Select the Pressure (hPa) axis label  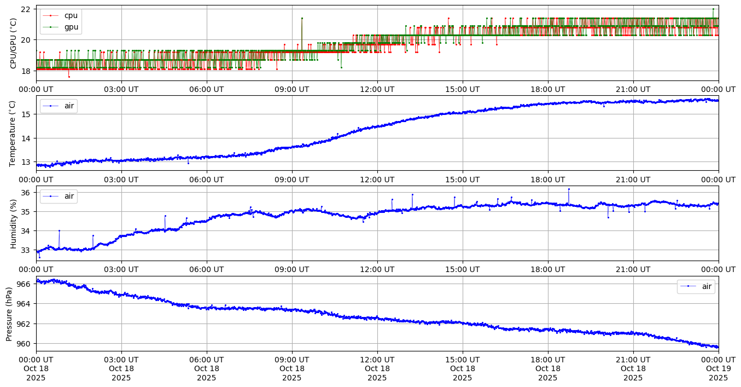pos(10,314)
